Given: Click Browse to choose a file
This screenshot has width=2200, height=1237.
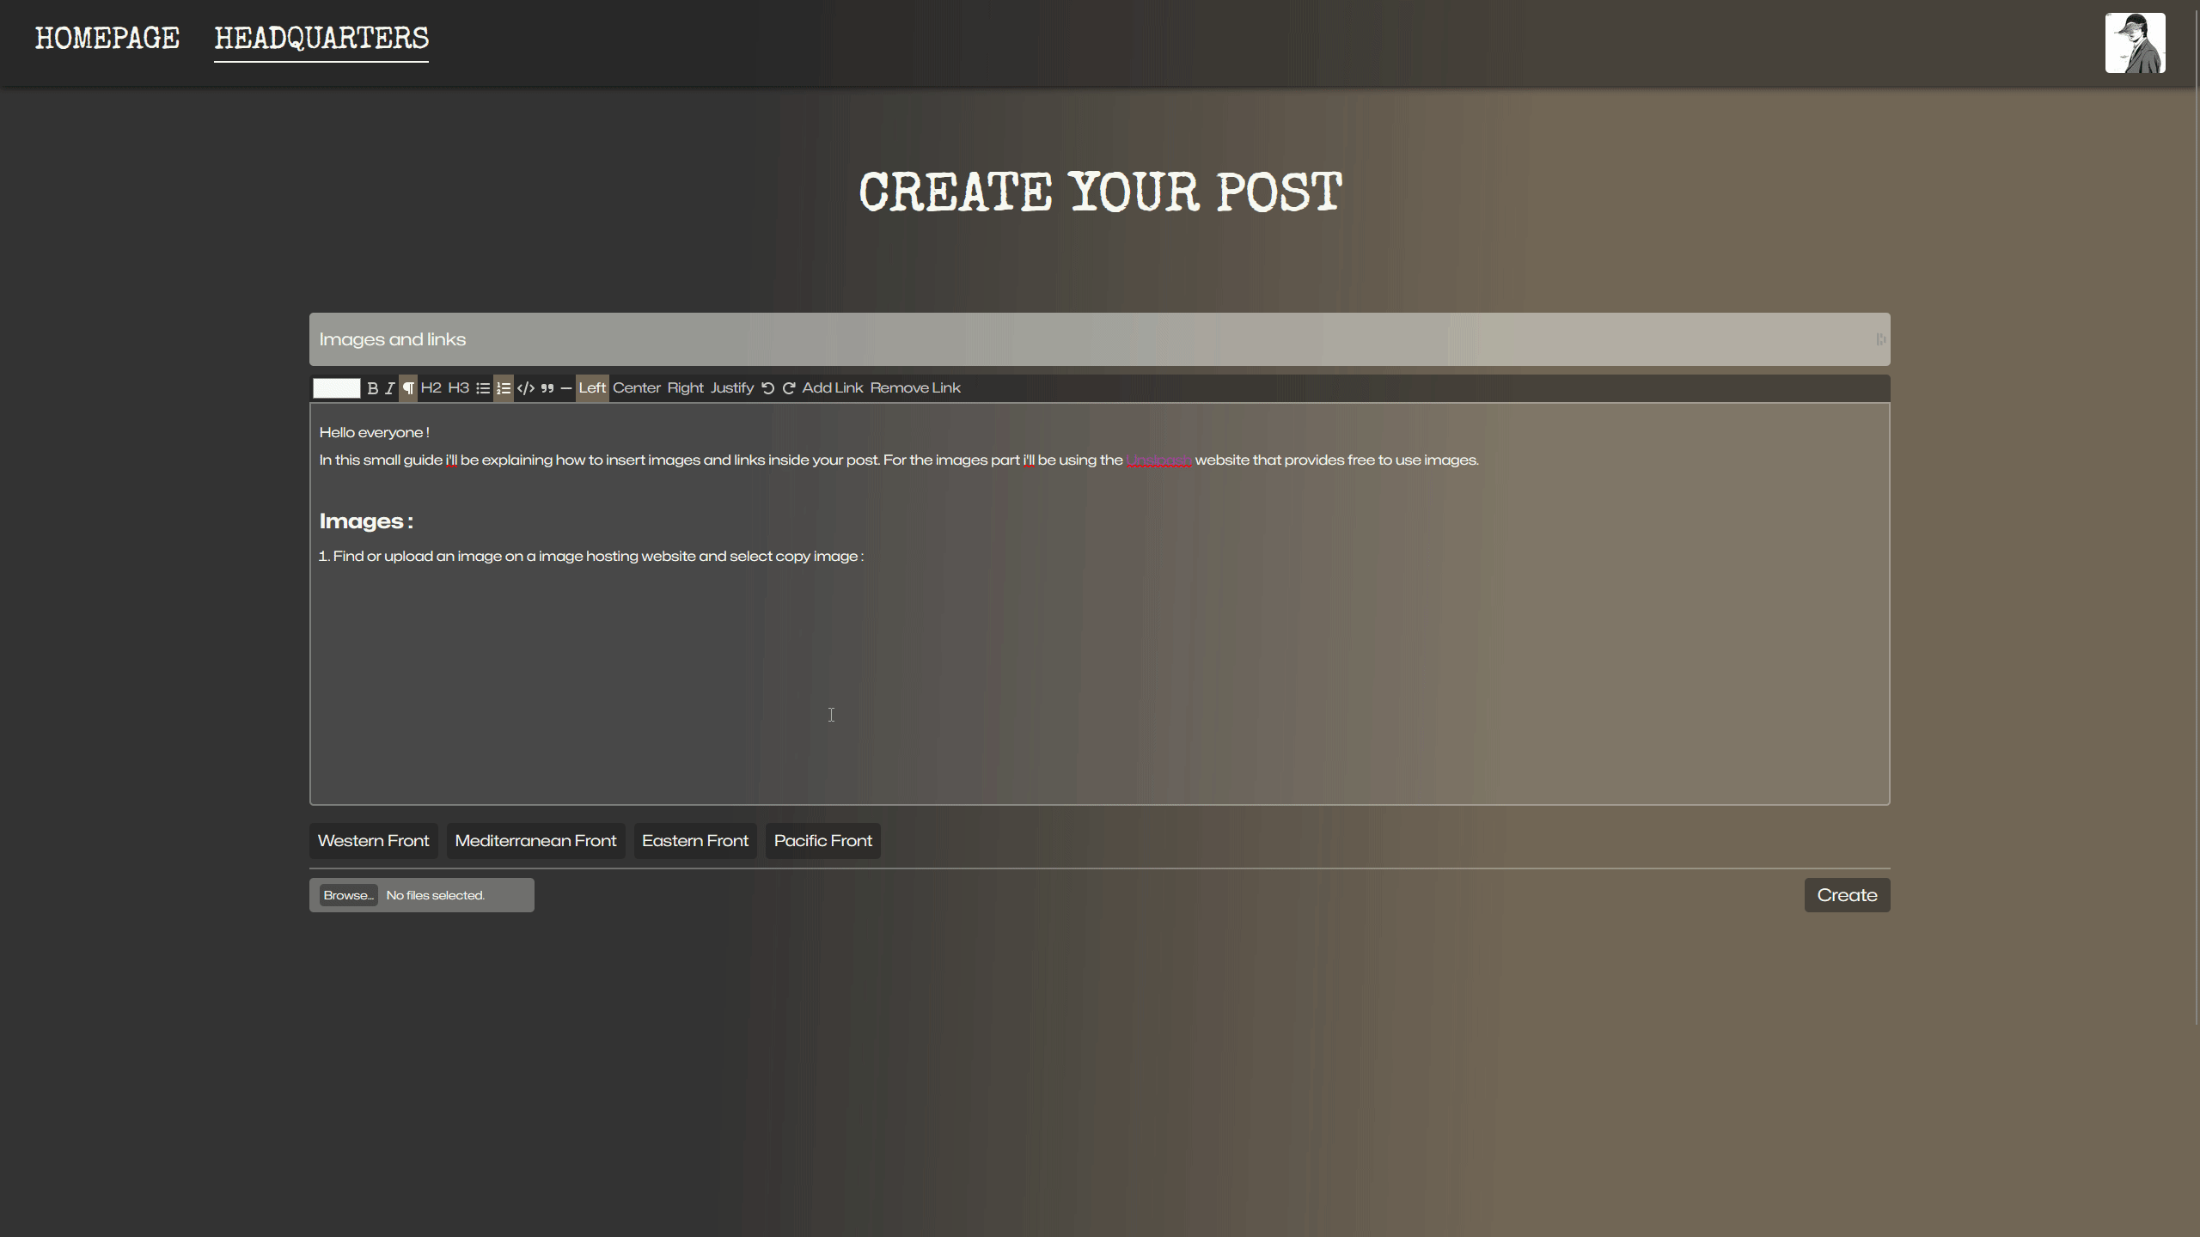Looking at the screenshot, I should pos(348,895).
